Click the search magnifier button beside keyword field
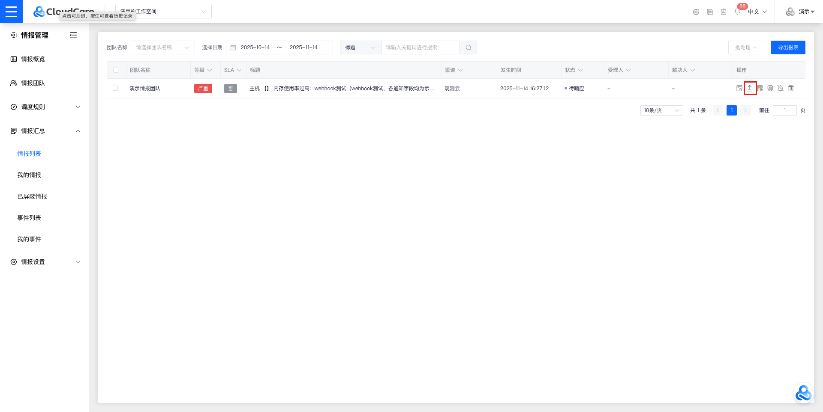The image size is (823, 412). (468, 47)
